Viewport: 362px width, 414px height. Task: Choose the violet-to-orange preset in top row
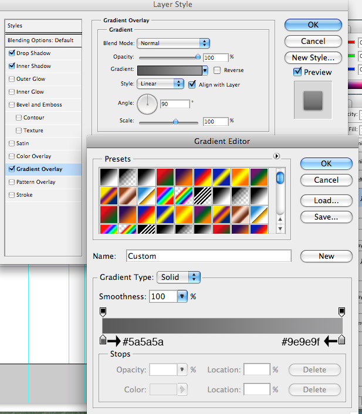[x=184, y=177]
